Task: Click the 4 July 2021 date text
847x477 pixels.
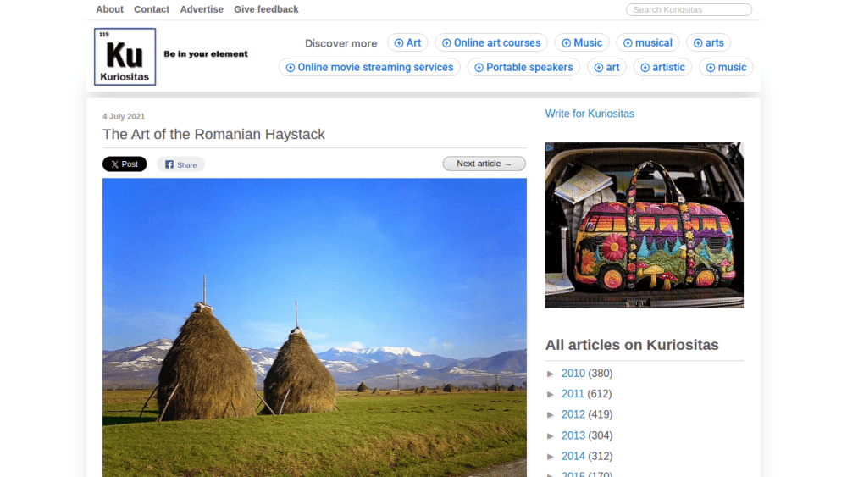Action: coord(124,116)
